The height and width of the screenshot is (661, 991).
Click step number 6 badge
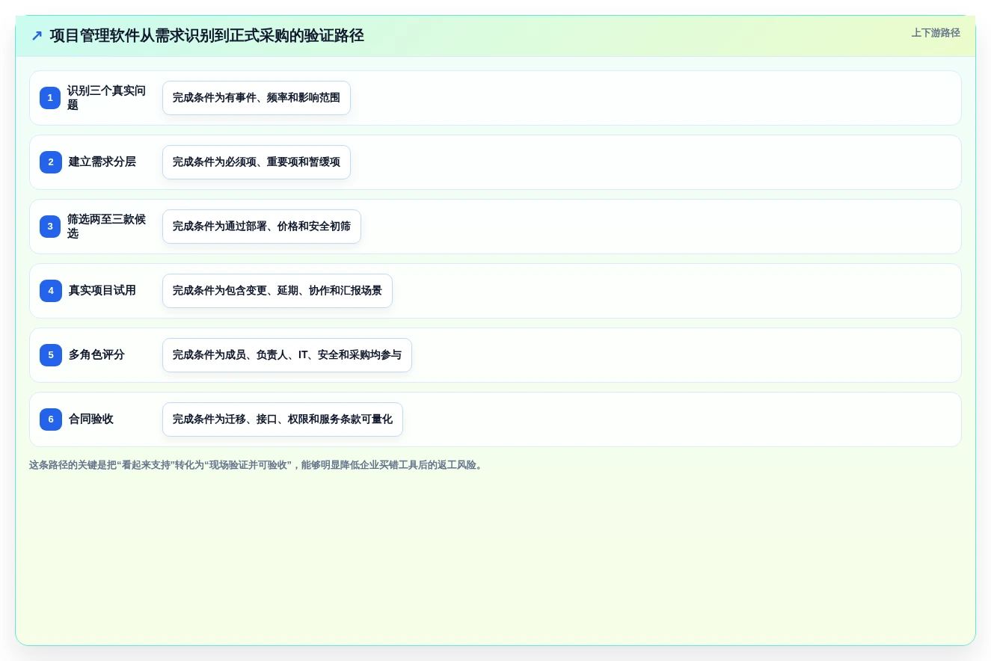pos(51,419)
